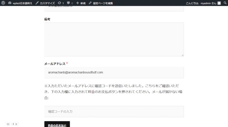Click the ※入力ただいたメールアドレス notice text
The height and width of the screenshot is (127, 228).
pos(113,92)
